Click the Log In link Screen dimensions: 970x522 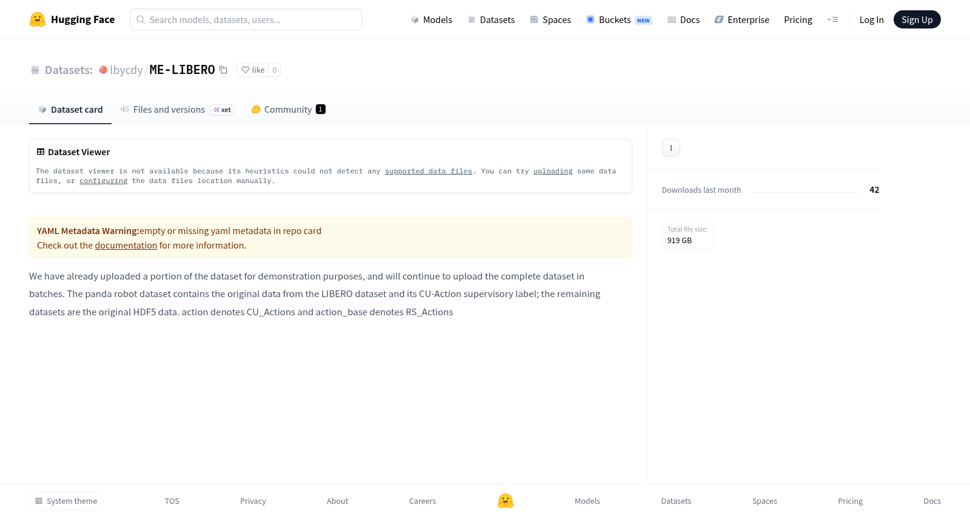click(x=871, y=19)
